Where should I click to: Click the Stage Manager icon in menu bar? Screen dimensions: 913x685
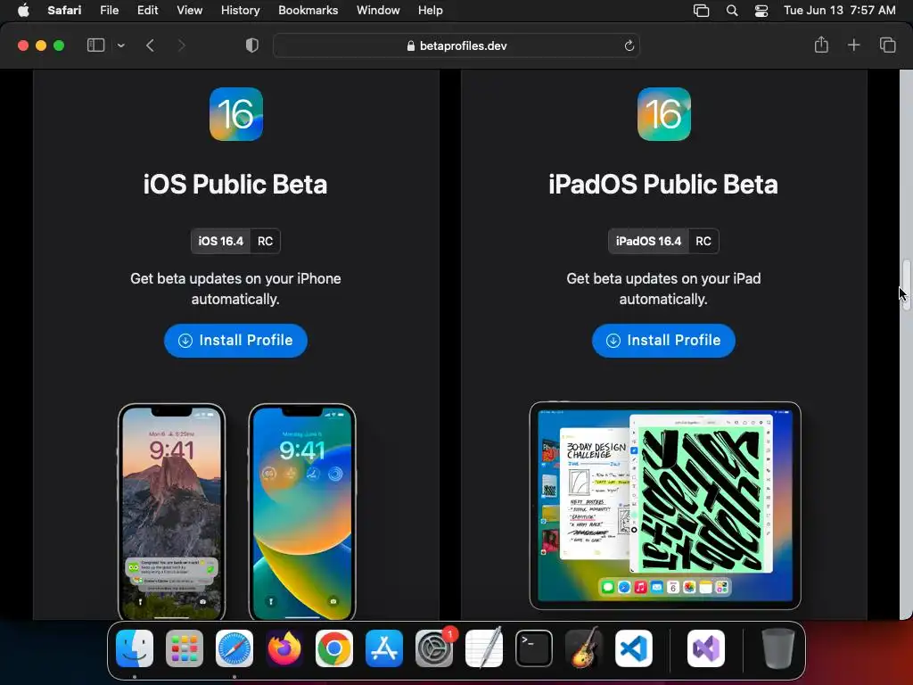(x=701, y=11)
